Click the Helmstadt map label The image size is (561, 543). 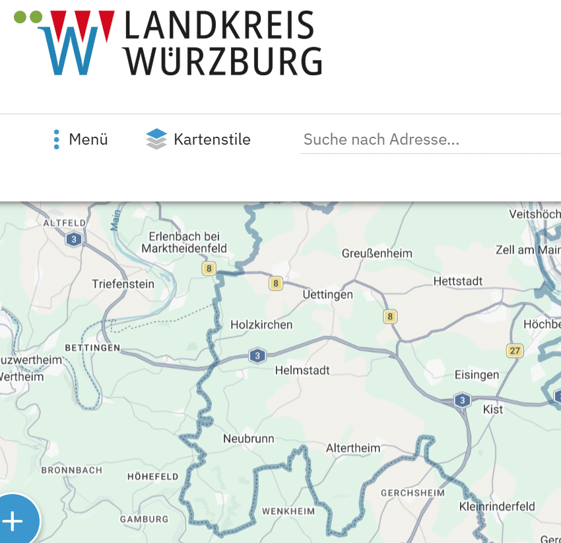[302, 370]
